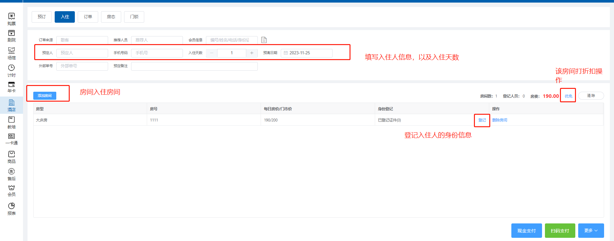Click the 手机号 phone number input field
The height and width of the screenshot is (241, 614).
pyautogui.click(x=157, y=53)
